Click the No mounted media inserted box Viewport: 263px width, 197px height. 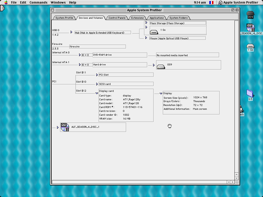(187, 55)
